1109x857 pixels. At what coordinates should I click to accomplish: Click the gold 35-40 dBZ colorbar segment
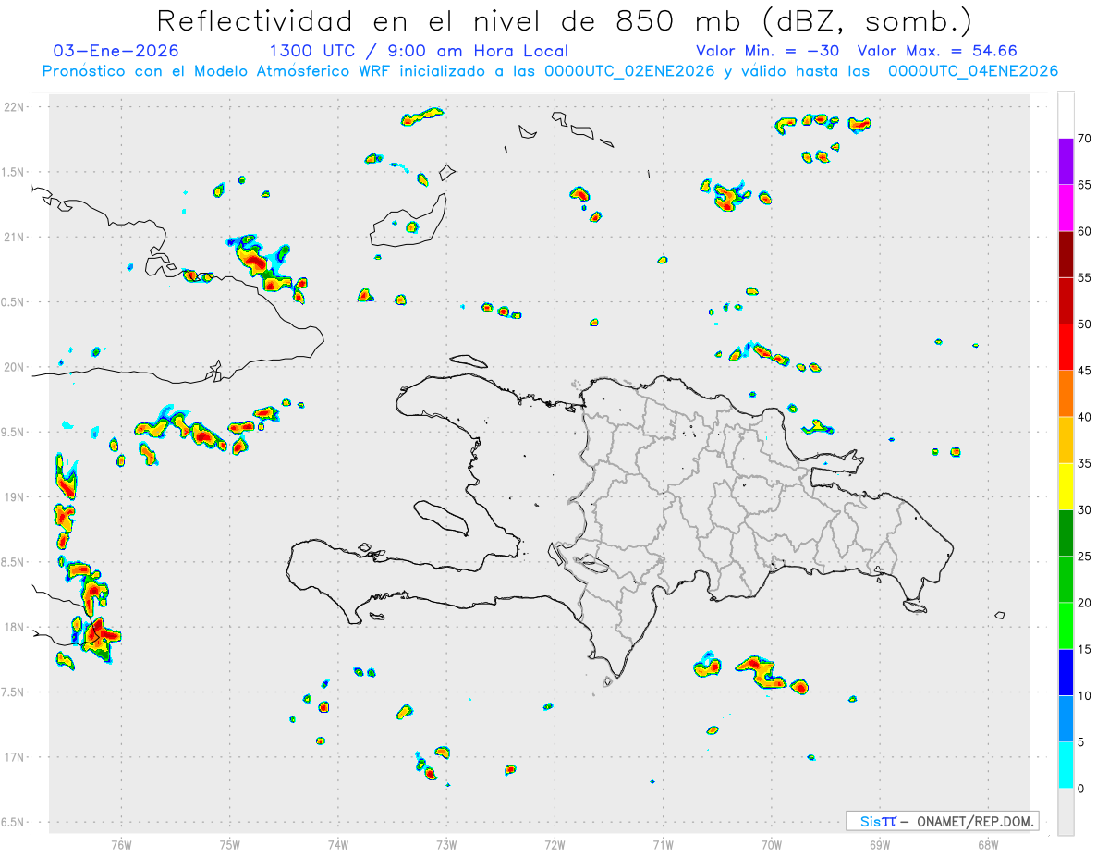click(1066, 440)
